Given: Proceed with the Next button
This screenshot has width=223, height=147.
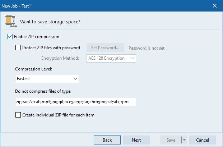Looking at the screenshot, I should tap(136, 140).
